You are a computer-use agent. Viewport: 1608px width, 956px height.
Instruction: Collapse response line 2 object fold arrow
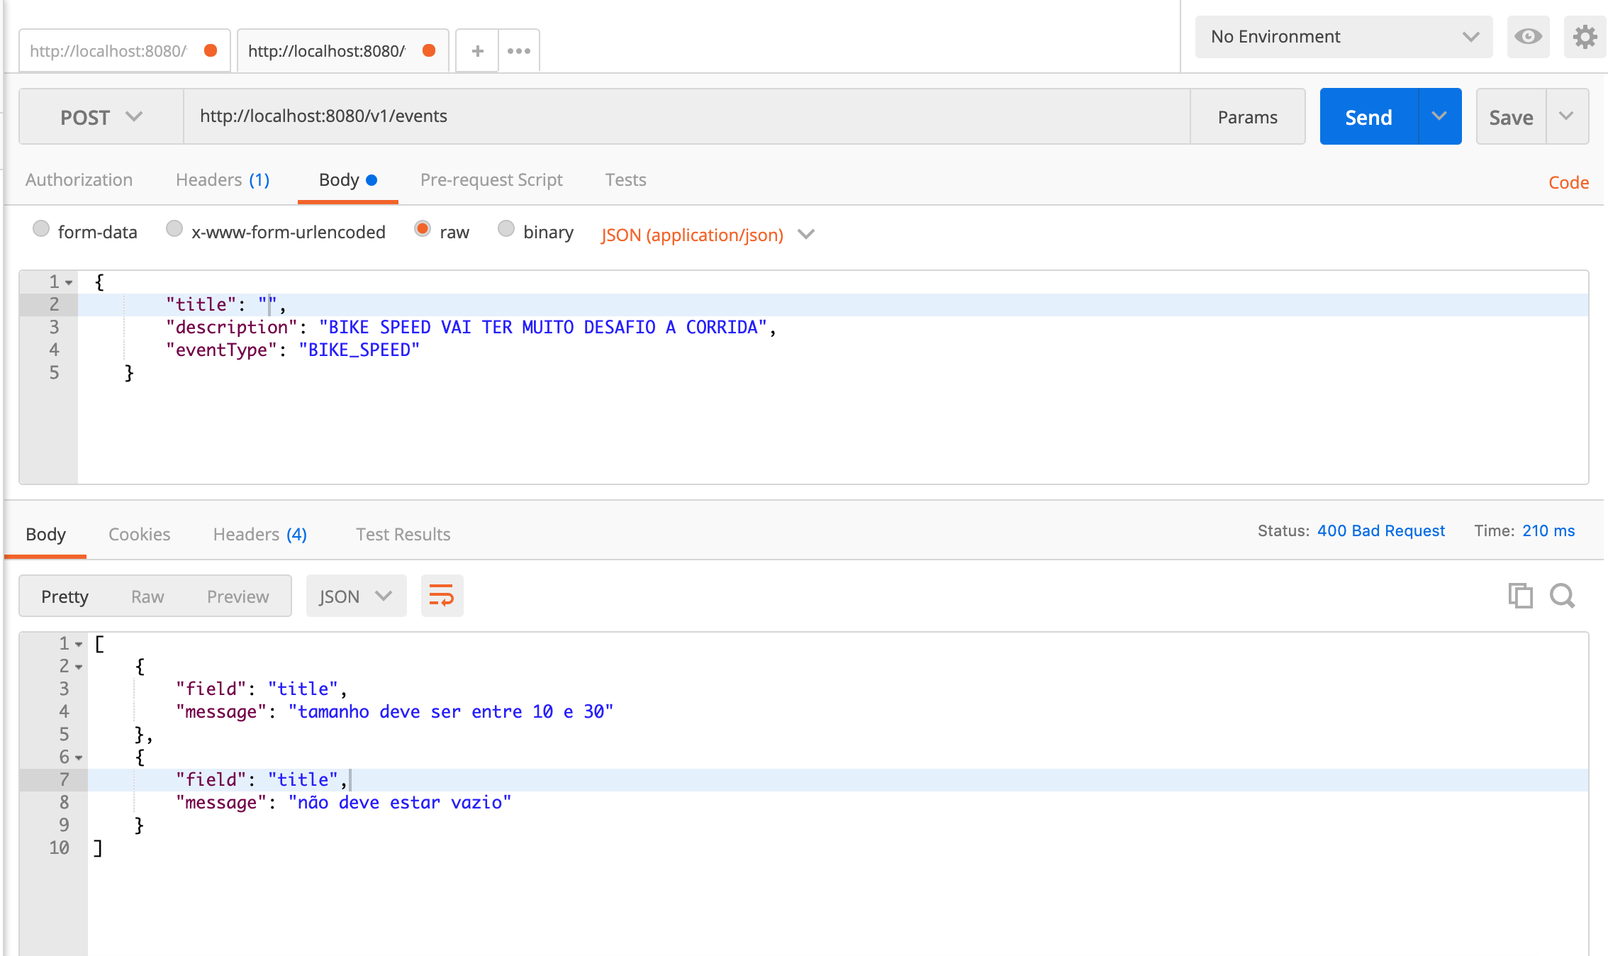pos(79,667)
